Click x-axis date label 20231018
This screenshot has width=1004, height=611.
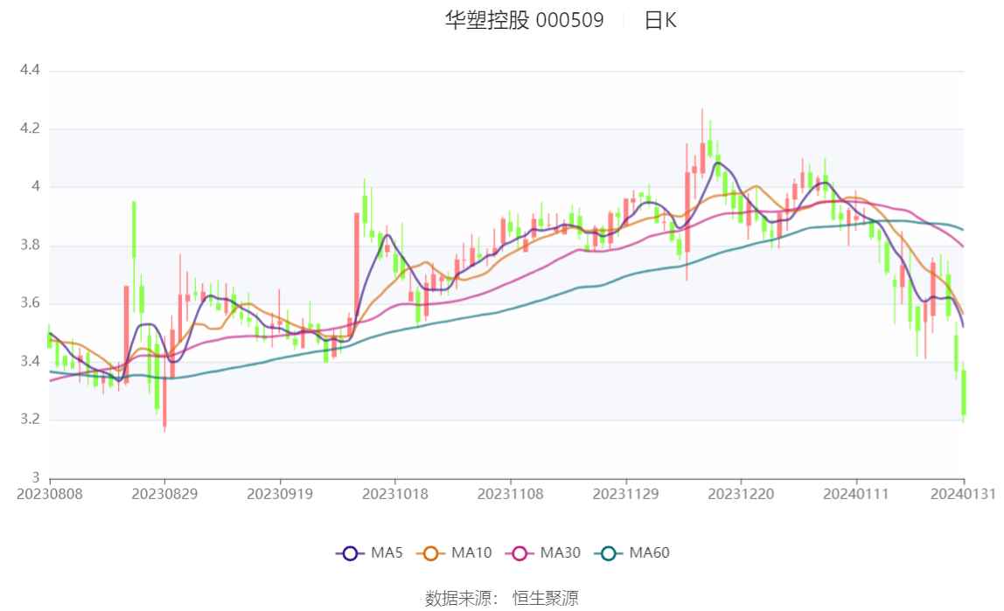[x=395, y=495]
